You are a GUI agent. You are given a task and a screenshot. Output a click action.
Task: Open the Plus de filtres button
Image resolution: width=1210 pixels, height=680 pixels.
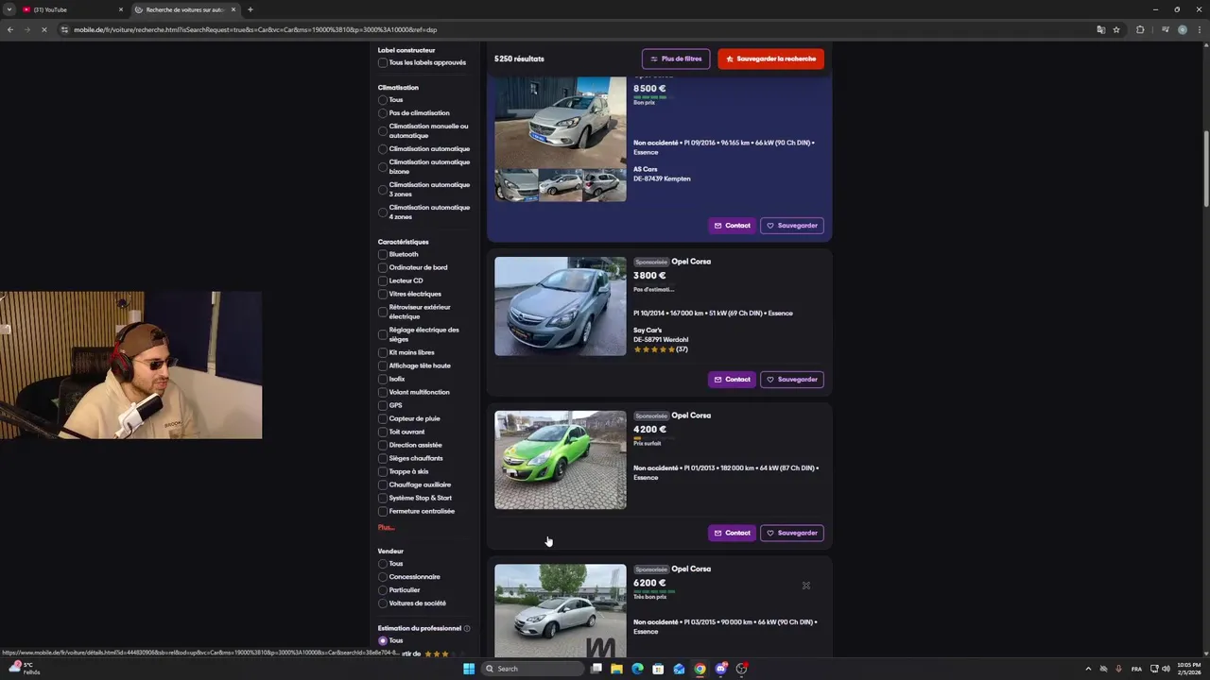point(676,59)
